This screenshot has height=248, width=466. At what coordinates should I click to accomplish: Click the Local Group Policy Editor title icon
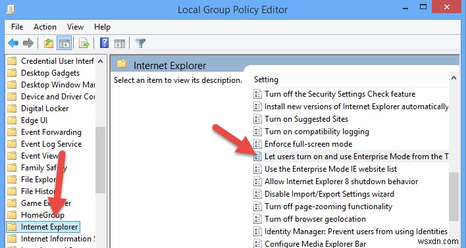point(11,9)
